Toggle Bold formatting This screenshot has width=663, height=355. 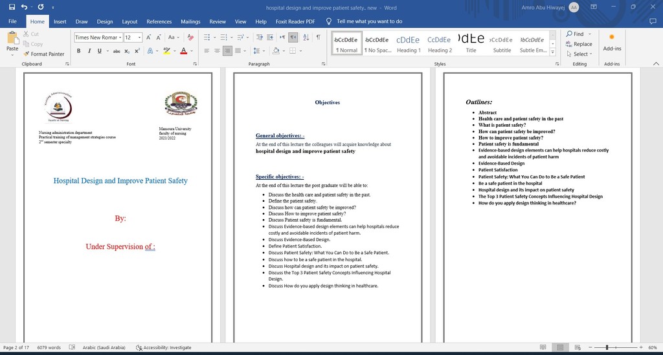[x=78, y=50]
